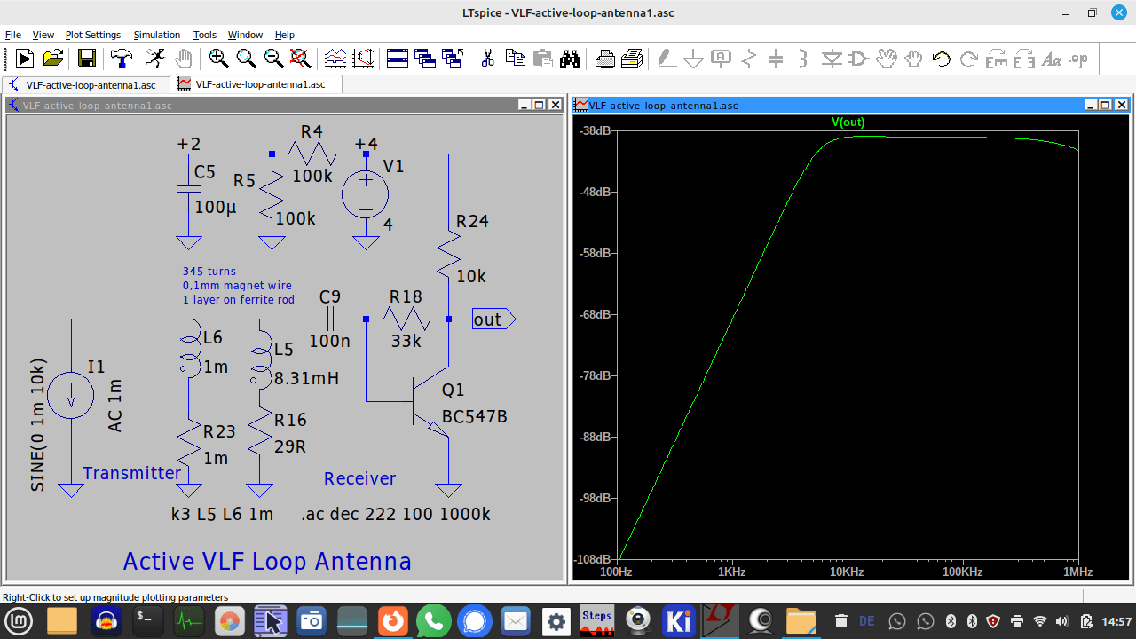Click the SPICE directive .op icon
The height and width of the screenshot is (639, 1136).
[x=1079, y=59]
